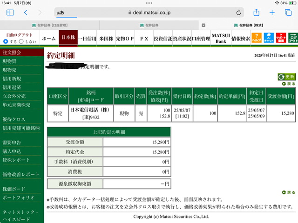Click stock name 日本電信電話(株) cell
Image resolution: width=298 pixels, height=223 pixels.
tap(90, 110)
